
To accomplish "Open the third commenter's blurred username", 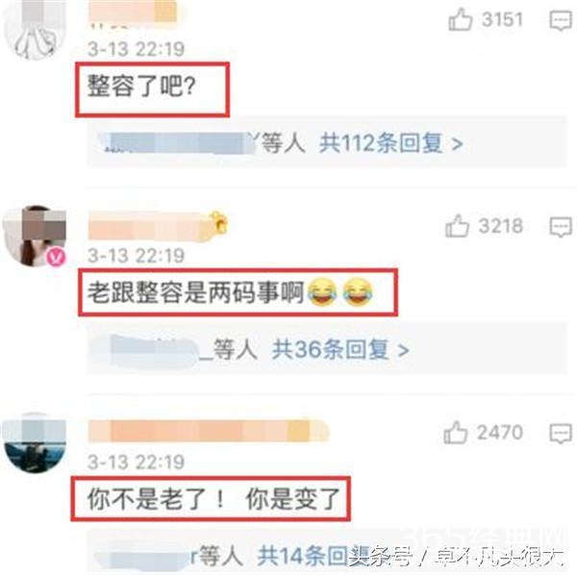I will click(x=209, y=431).
